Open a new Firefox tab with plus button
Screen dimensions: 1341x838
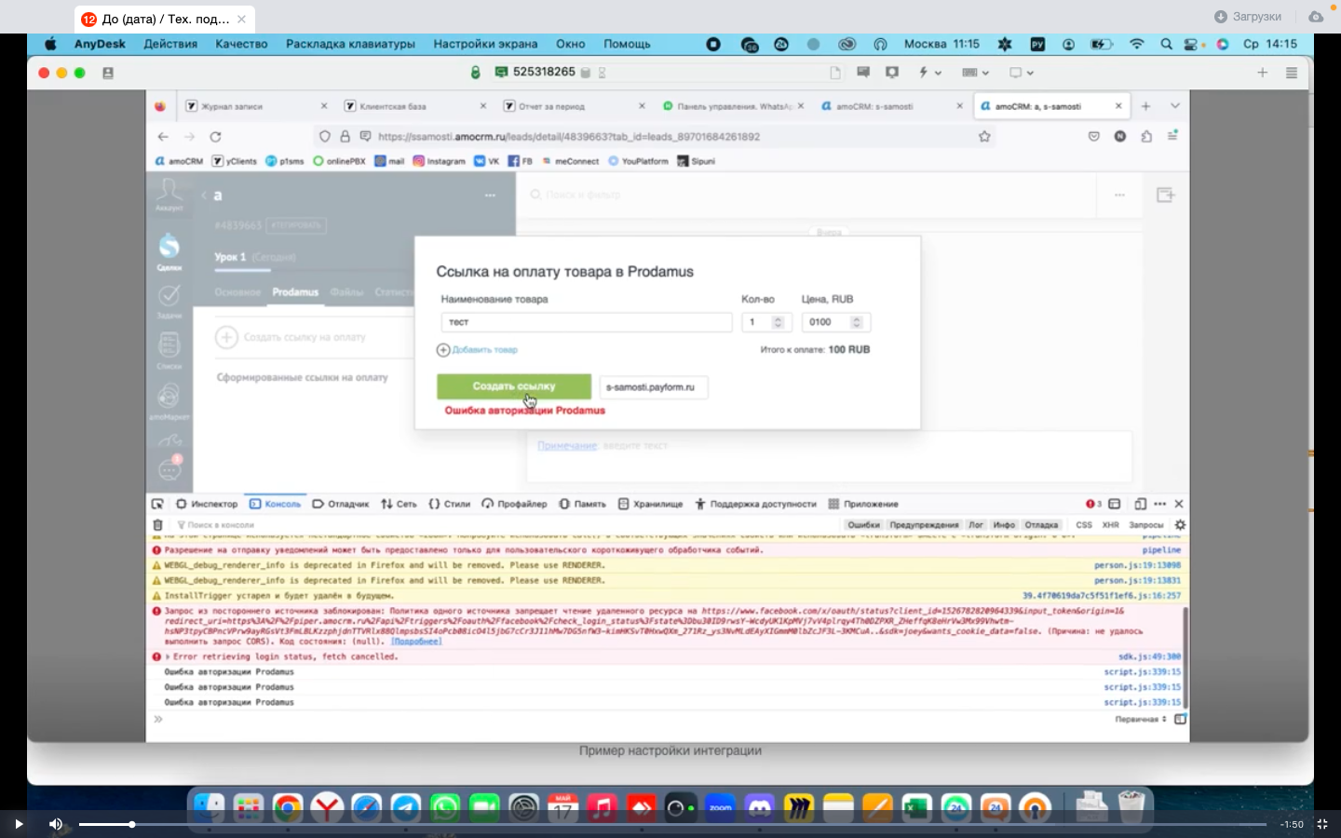[x=1146, y=106]
